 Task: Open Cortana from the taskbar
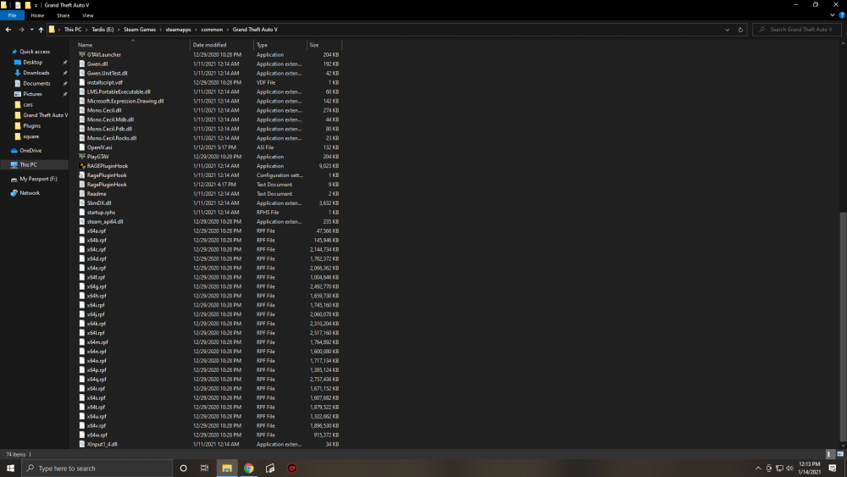click(184, 469)
